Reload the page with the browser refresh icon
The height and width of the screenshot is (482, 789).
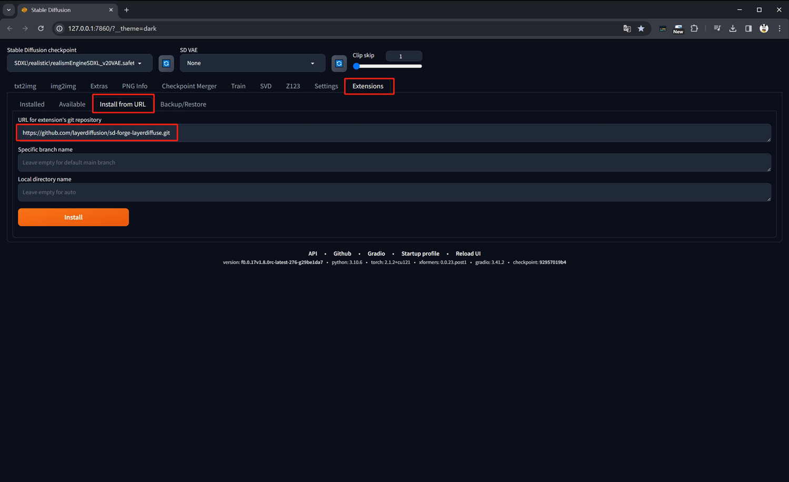tap(41, 28)
